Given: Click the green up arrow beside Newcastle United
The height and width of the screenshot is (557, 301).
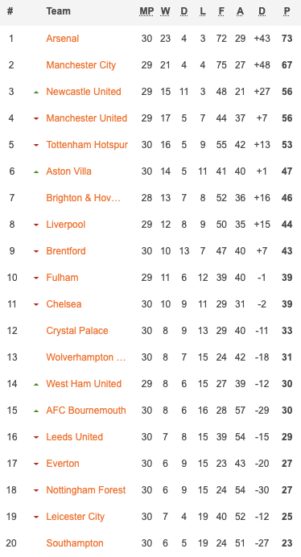Looking at the screenshot, I should tap(36, 92).
